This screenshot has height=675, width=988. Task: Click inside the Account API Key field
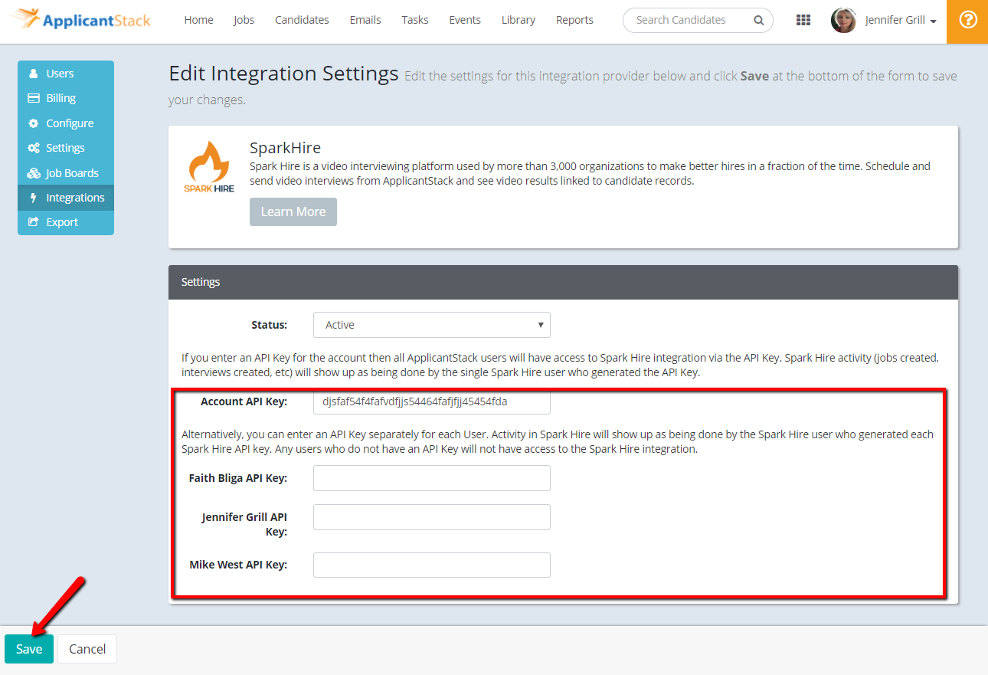point(431,401)
